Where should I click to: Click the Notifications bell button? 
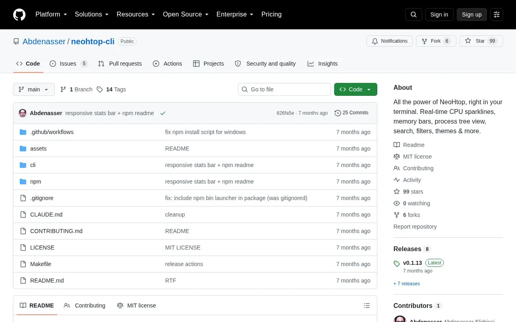[x=389, y=41]
